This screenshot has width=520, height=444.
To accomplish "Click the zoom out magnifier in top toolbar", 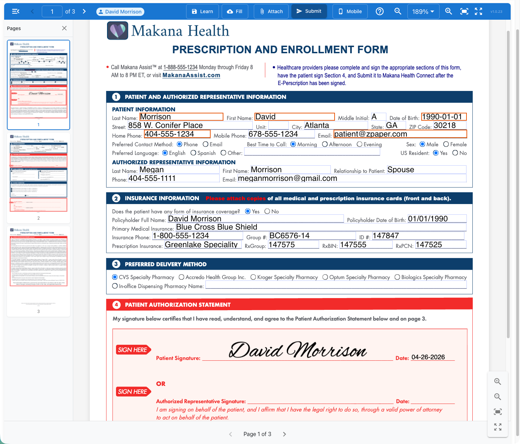I will [398, 11].
